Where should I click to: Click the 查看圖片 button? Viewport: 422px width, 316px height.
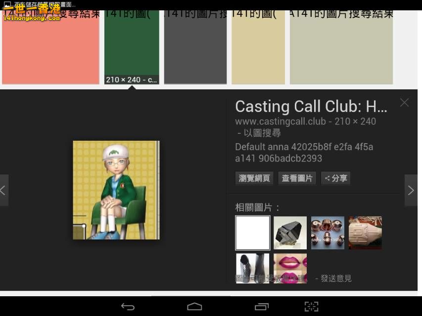coord(297,178)
